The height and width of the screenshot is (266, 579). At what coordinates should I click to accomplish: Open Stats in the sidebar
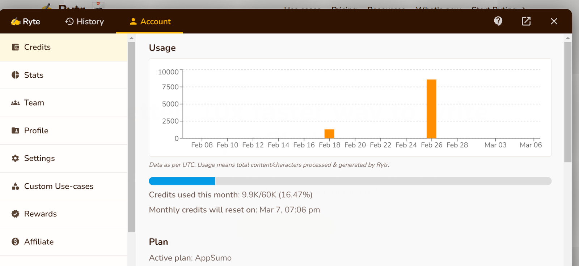pos(64,75)
